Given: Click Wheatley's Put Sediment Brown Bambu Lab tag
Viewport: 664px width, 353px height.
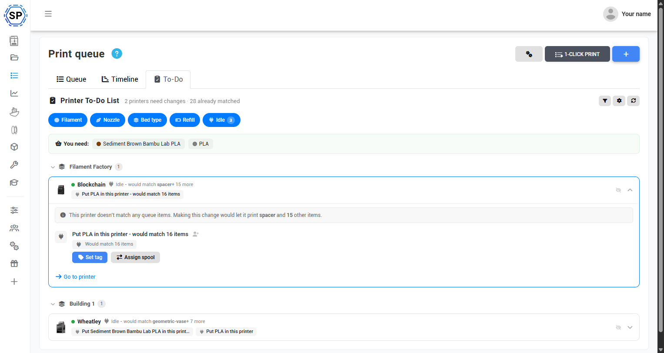Looking at the screenshot, I should 132,331.
